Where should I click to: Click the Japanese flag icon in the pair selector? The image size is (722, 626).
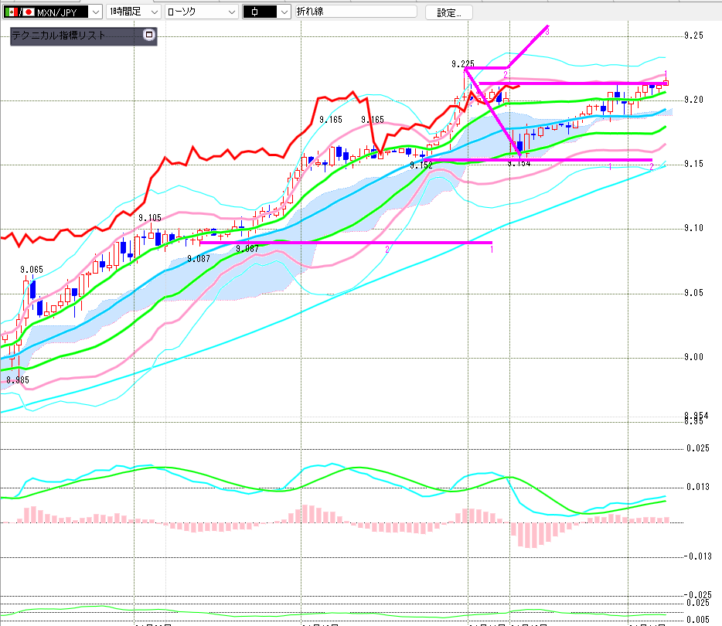[29, 12]
